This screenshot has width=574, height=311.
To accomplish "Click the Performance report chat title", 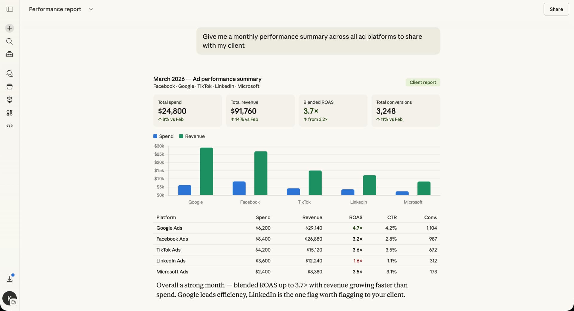I will coord(55,9).
